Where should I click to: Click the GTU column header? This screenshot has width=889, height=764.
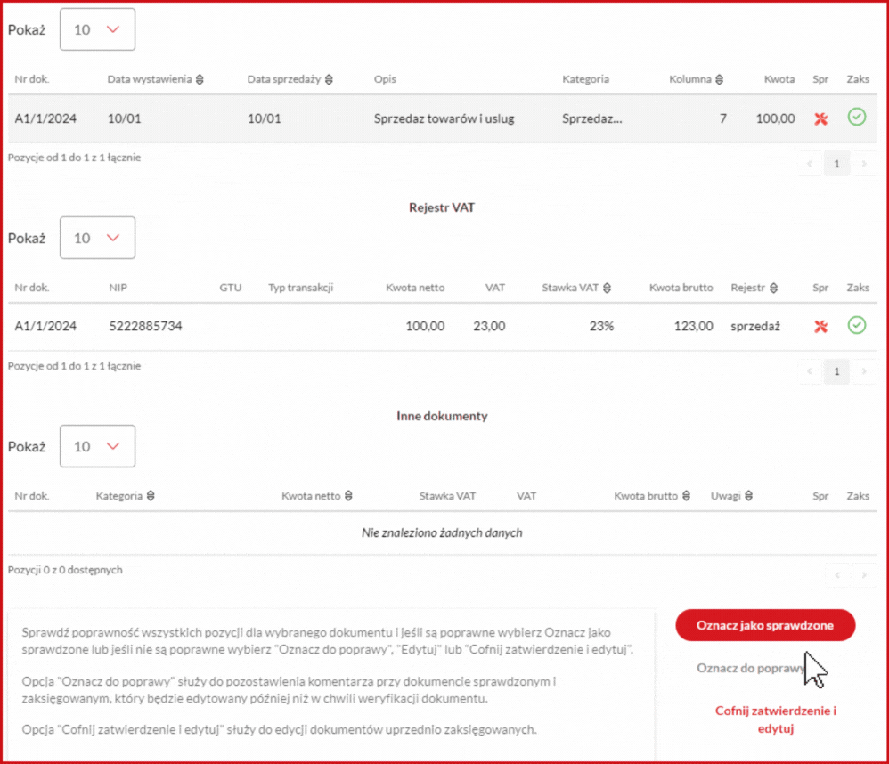point(230,288)
